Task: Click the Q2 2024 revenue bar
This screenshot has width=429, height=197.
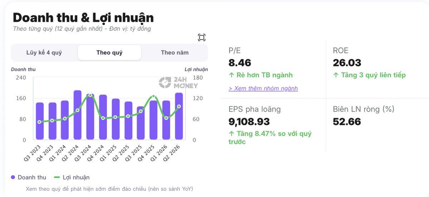Action: click(78, 115)
